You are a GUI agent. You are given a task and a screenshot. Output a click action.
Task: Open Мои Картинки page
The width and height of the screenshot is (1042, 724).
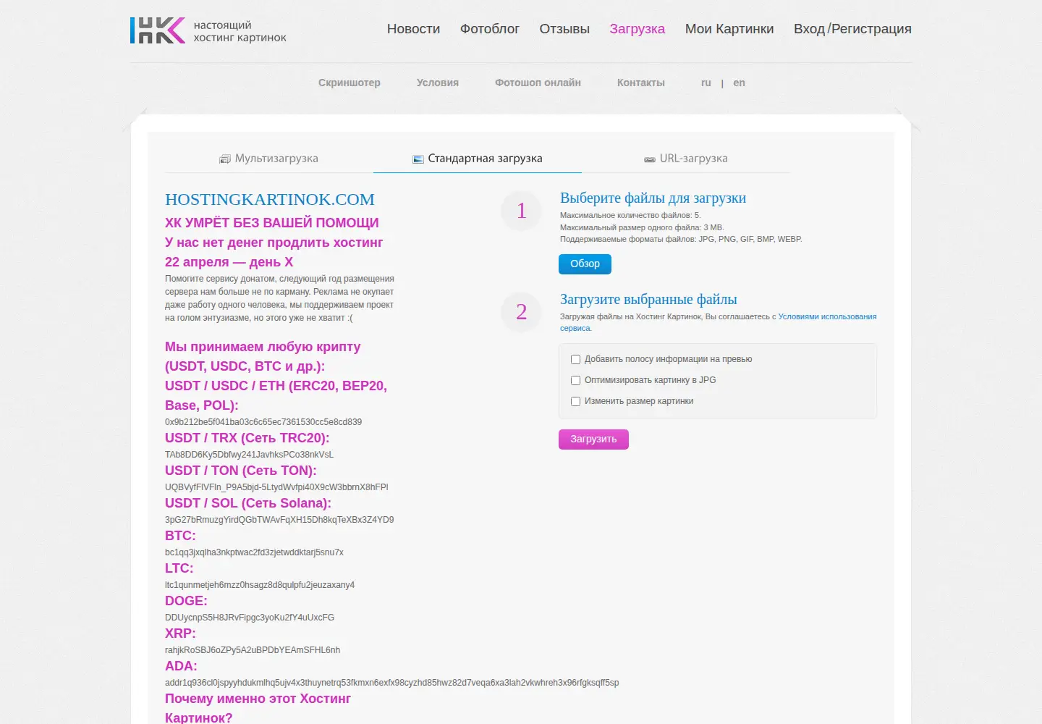pos(729,29)
